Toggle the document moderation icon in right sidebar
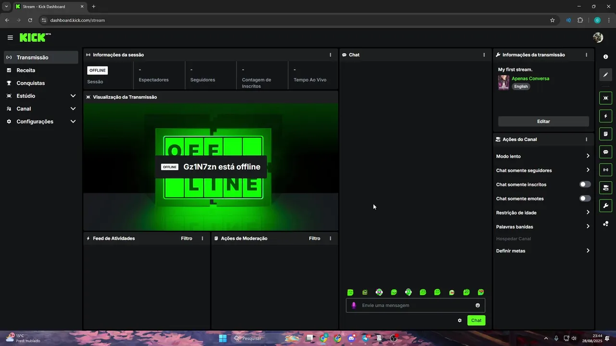Viewport: 616px width, 346px height. pos(605,134)
